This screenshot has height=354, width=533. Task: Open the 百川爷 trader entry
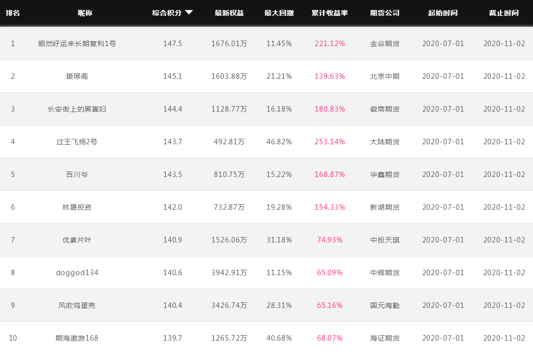(x=77, y=175)
